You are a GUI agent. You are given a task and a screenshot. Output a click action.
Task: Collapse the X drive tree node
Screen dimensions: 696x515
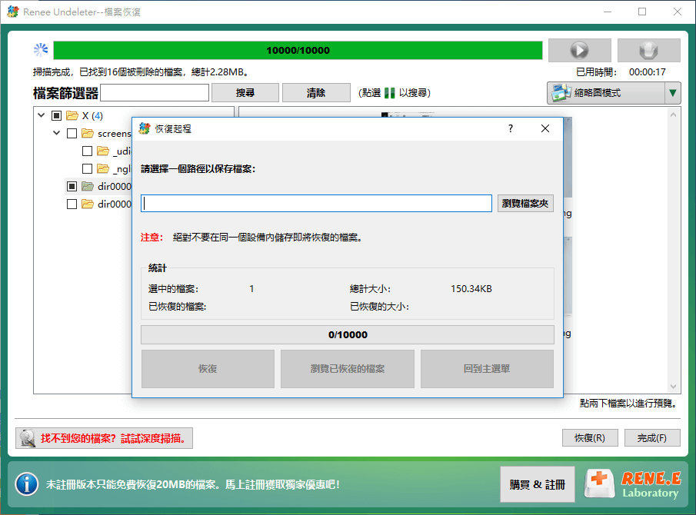click(x=42, y=115)
